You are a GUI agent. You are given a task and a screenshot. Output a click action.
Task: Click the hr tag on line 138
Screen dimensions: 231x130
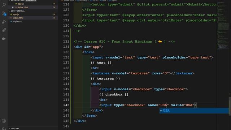point(95,68)
